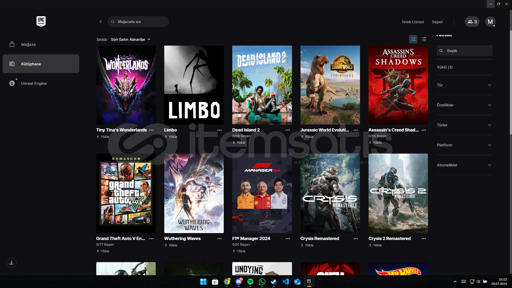Open the Assassin's Creed Shadows cover
512x288 pixels.
tap(398, 85)
